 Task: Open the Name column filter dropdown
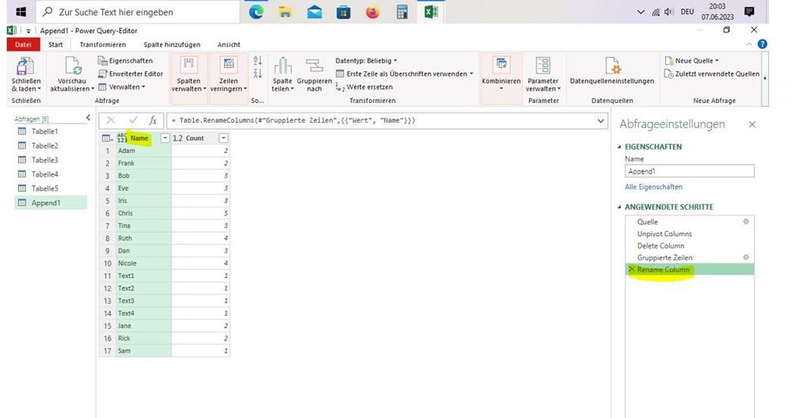(x=165, y=139)
